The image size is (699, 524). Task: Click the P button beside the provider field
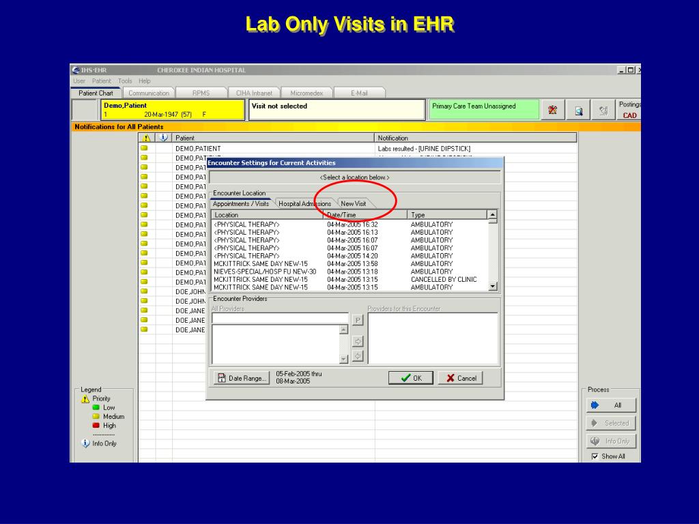[x=358, y=320]
